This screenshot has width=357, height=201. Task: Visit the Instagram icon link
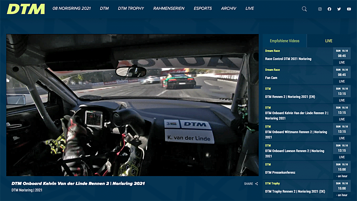[x=320, y=9]
